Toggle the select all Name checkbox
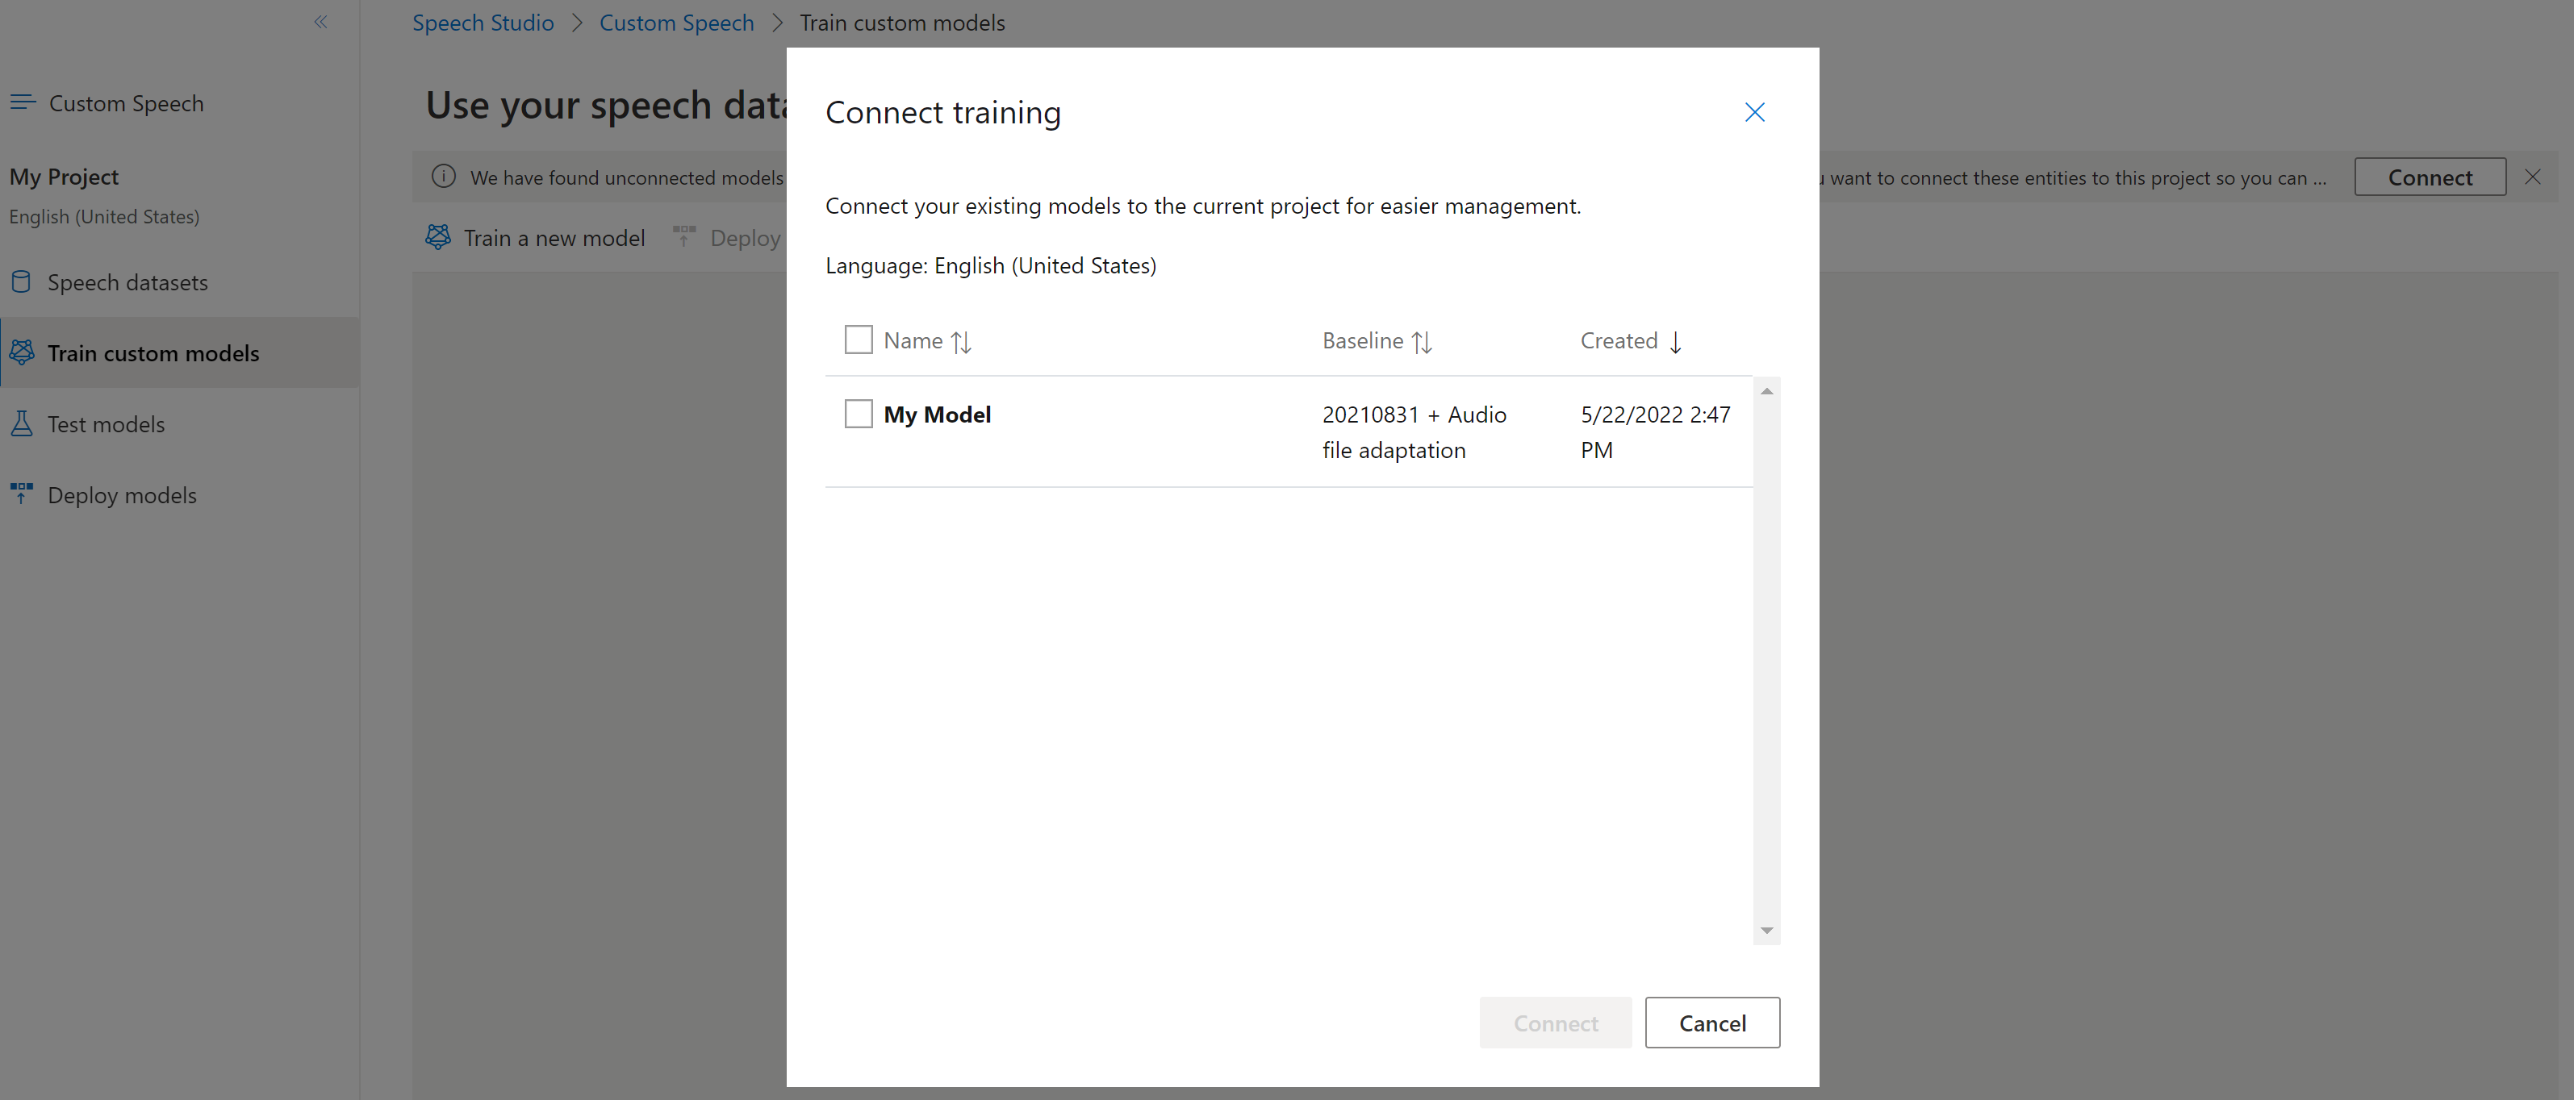Image resolution: width=2574 pixels, height=1100 pixels. (855, 338)
